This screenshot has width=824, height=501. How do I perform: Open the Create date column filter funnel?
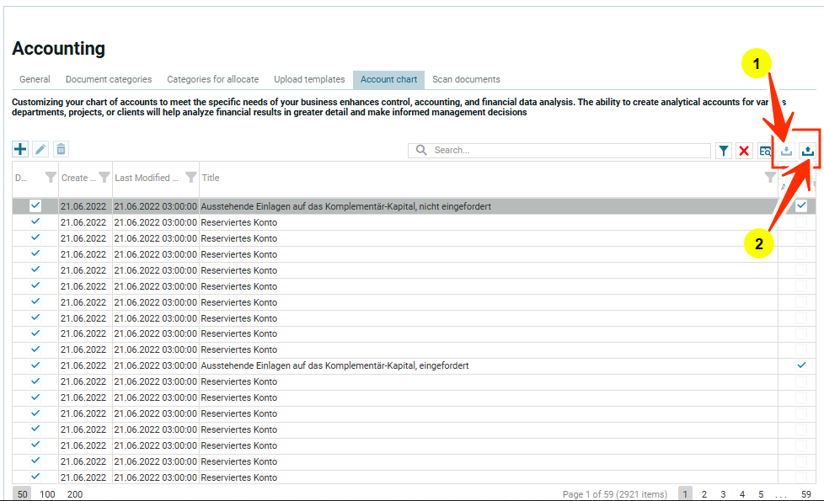[x=104, y=178]
